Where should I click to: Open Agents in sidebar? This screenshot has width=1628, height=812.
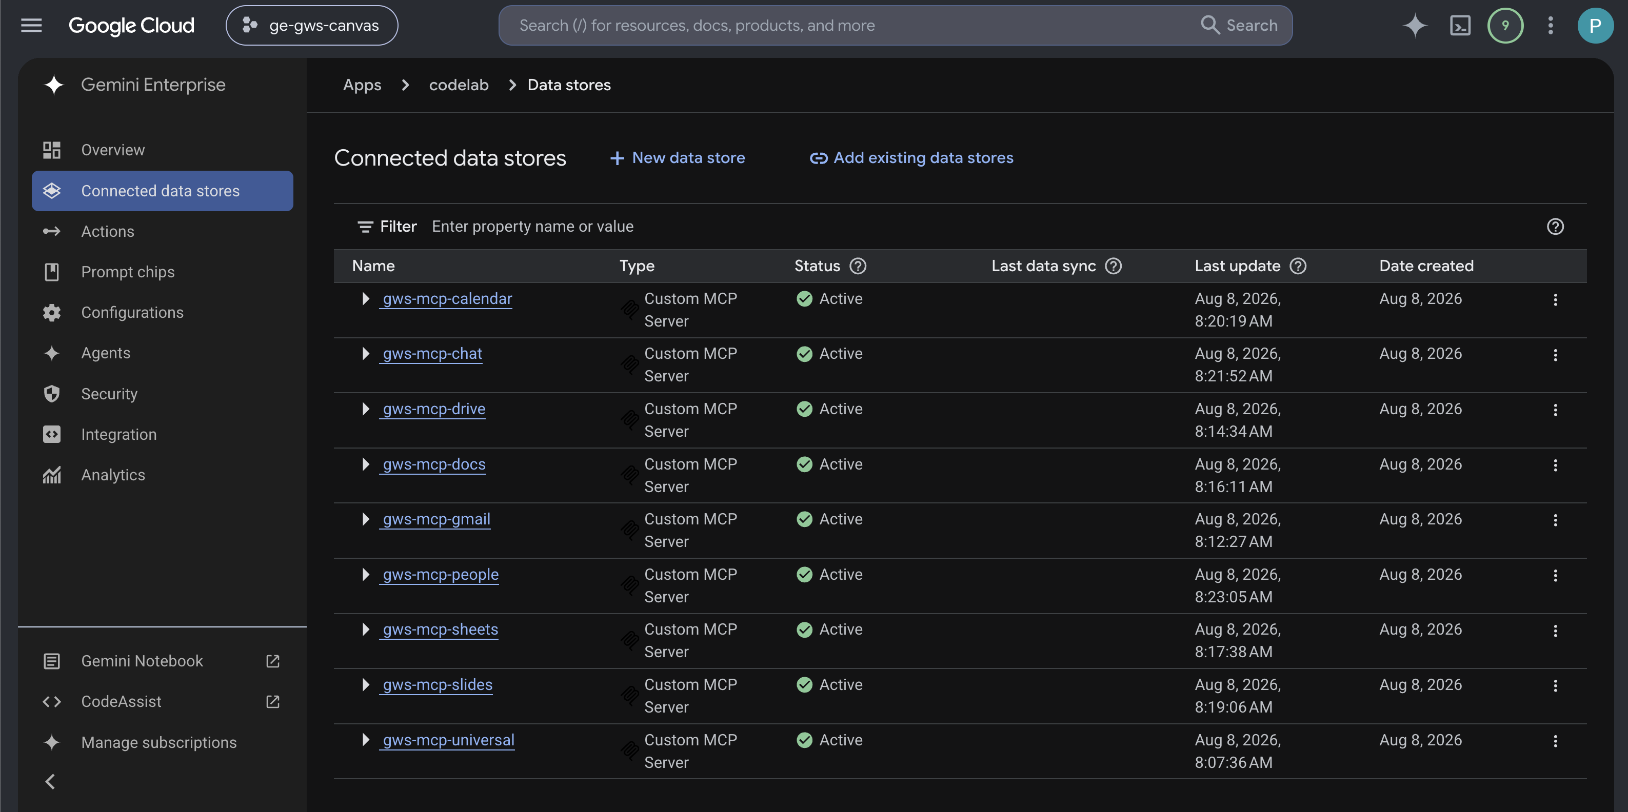click(163, 353)
